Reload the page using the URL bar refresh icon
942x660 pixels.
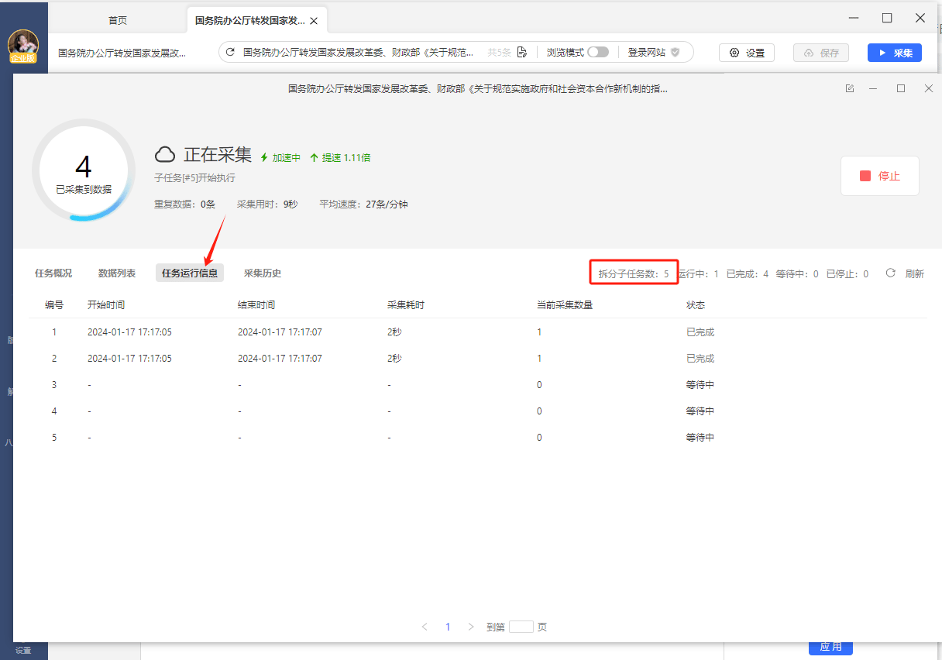230,53
